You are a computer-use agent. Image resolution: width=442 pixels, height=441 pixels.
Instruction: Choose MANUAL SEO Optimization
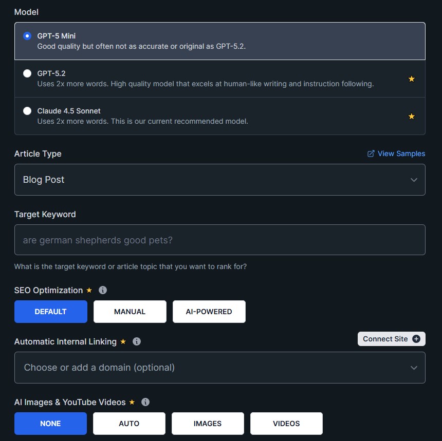[x=130, y=312]
